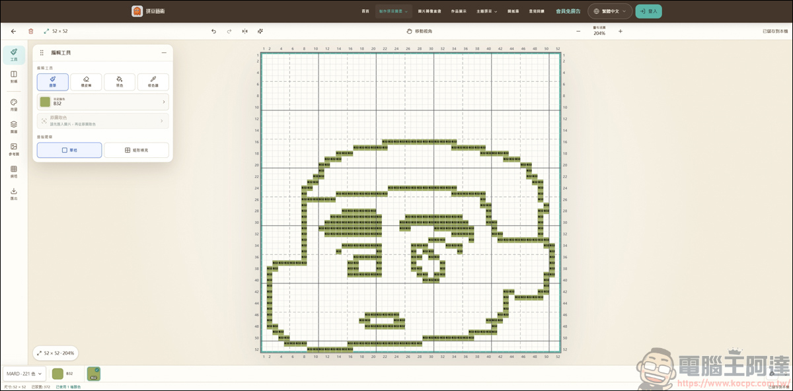The height and width of the screenshot is (391, 793).
Task: Select the brush tool
Action: (x=53, y=82)
